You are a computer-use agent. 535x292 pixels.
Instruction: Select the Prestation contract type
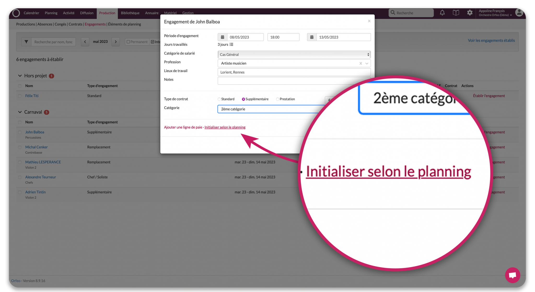277,99
